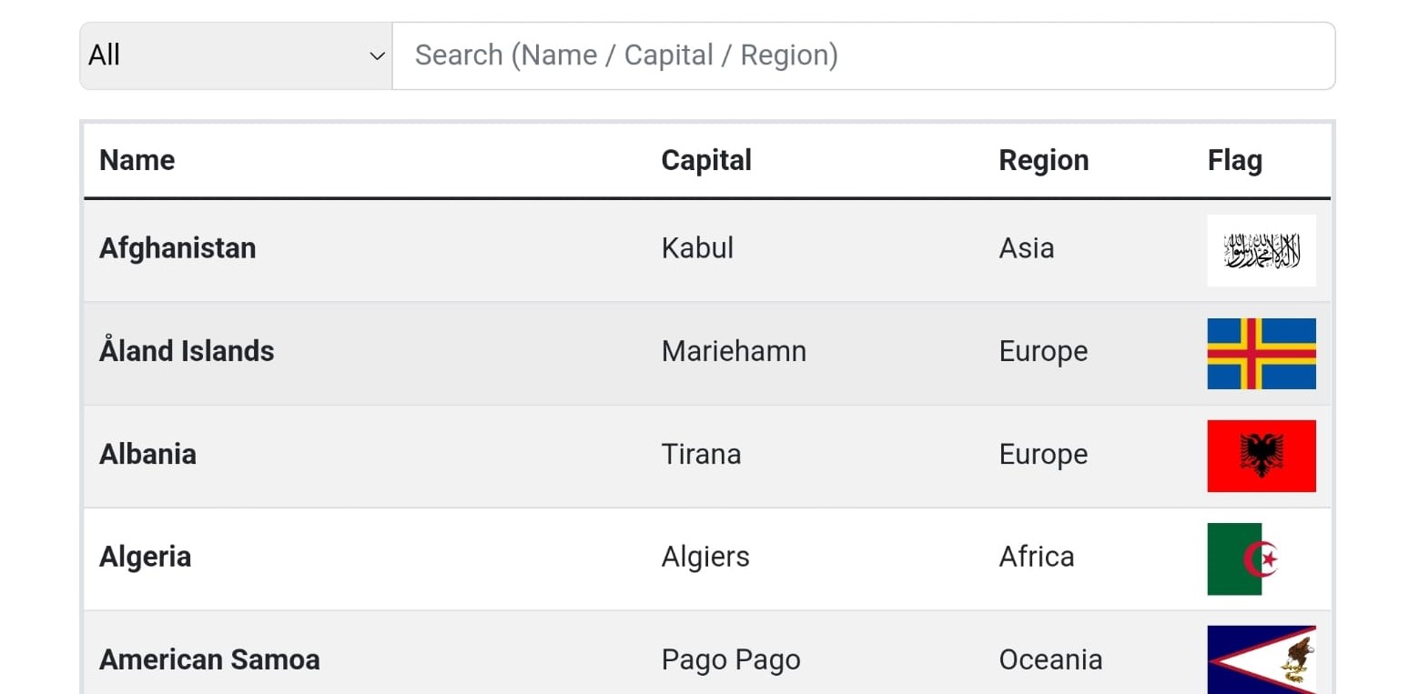Image resolution: width=1409 pixels, height=694 pixels.
Task: Click the Albania flag image
Action: [x=1261, y=456]
